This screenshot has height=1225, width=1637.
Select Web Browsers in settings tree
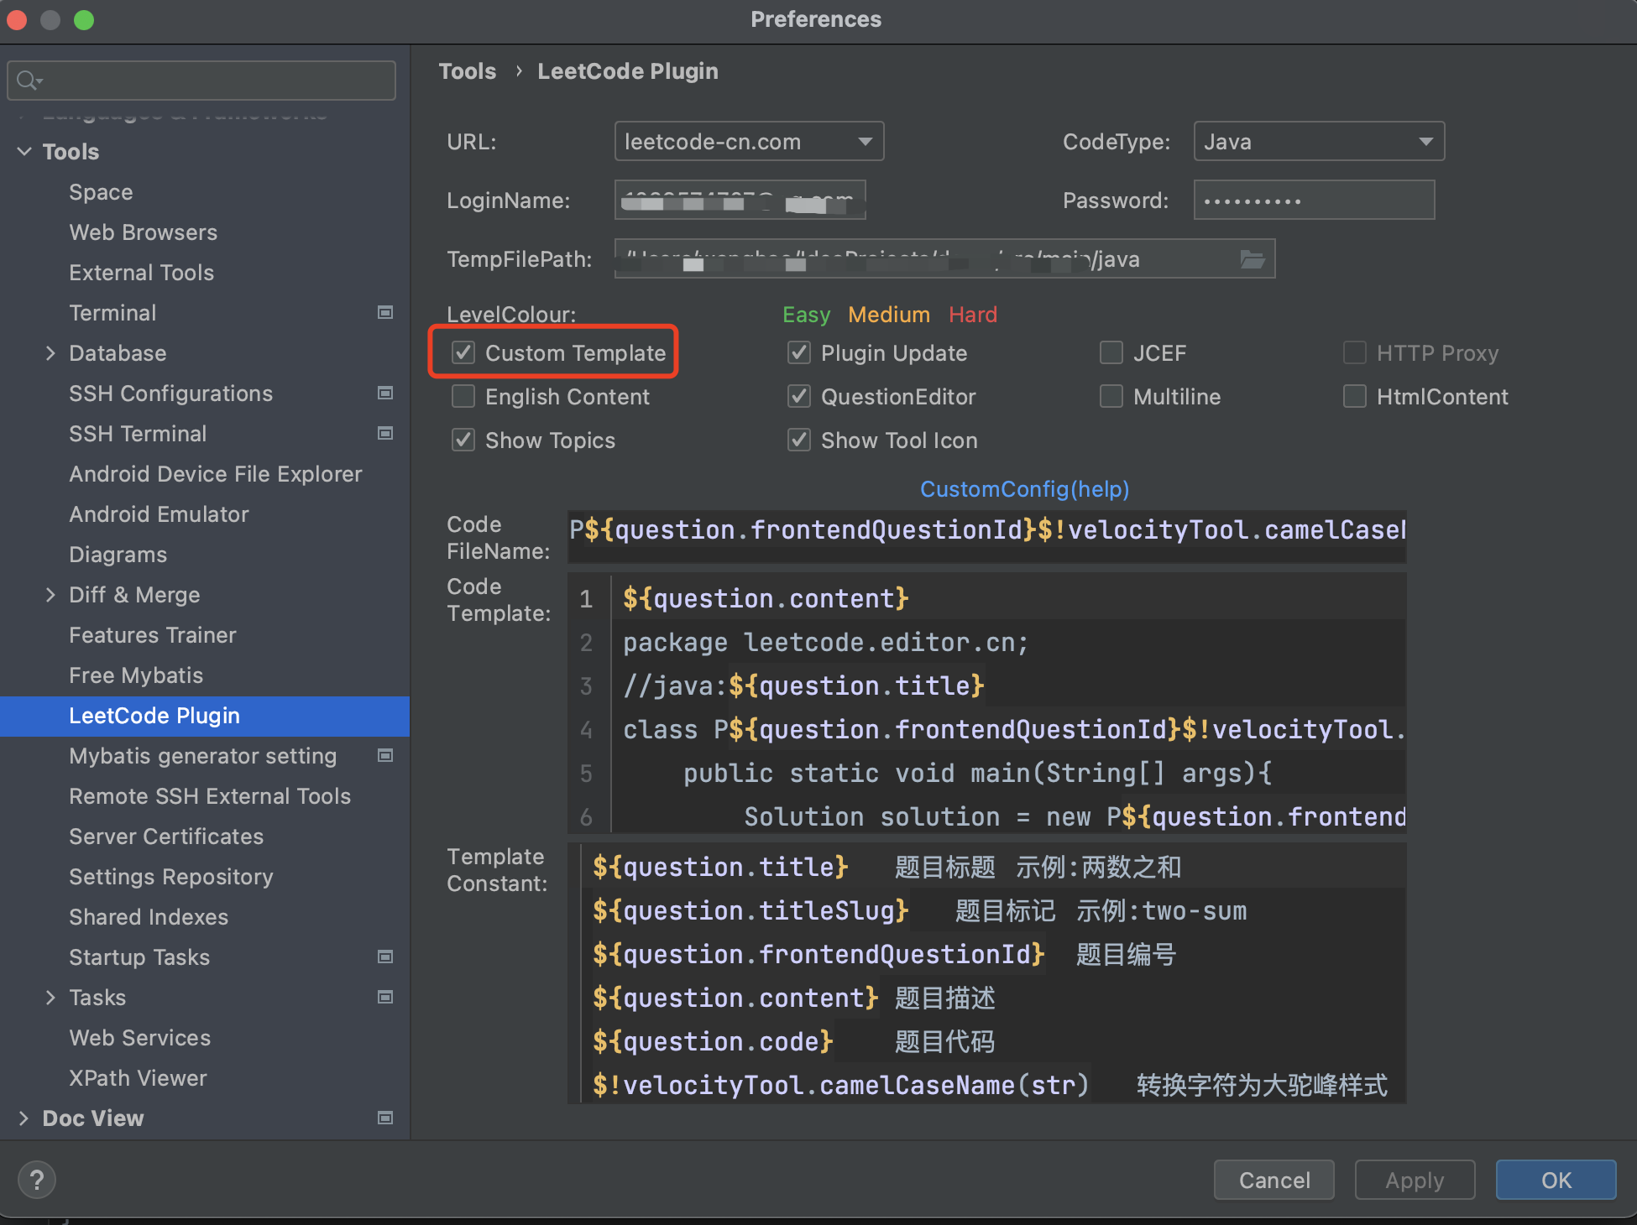click(143, 232)
